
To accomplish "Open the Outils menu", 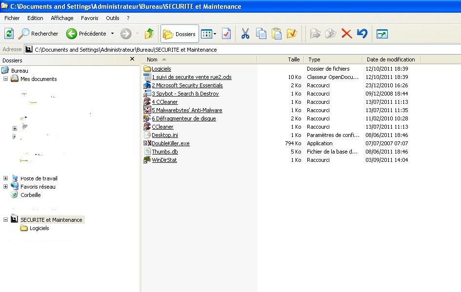I will click(x=112, y=18).
